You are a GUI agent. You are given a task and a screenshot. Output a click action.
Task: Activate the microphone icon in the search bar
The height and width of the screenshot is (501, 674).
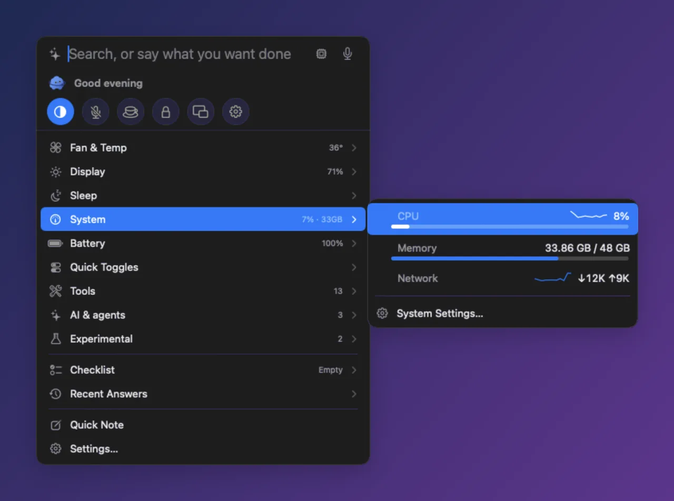(x=348, y=54)
